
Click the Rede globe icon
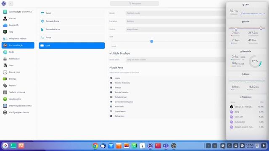[x=5, y=52]
